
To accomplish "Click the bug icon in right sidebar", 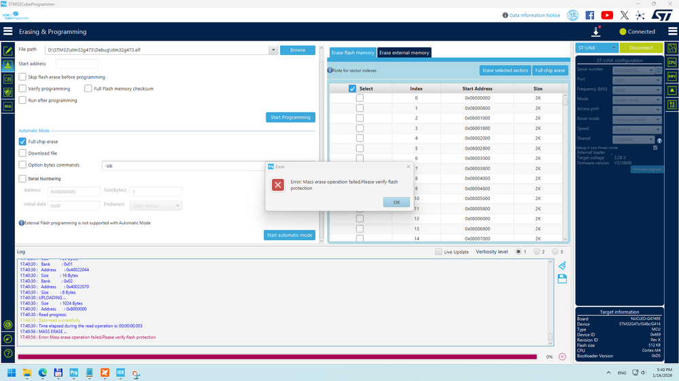I will [x=672, y=90].
